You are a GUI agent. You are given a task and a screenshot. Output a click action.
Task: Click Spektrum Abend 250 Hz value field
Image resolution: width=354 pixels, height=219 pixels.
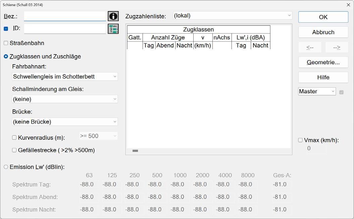135,197
